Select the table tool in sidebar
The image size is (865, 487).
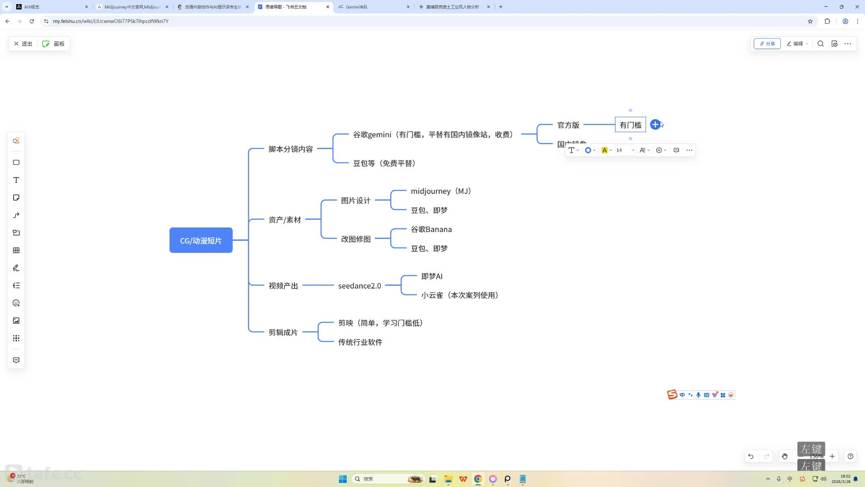click(16, 250)
